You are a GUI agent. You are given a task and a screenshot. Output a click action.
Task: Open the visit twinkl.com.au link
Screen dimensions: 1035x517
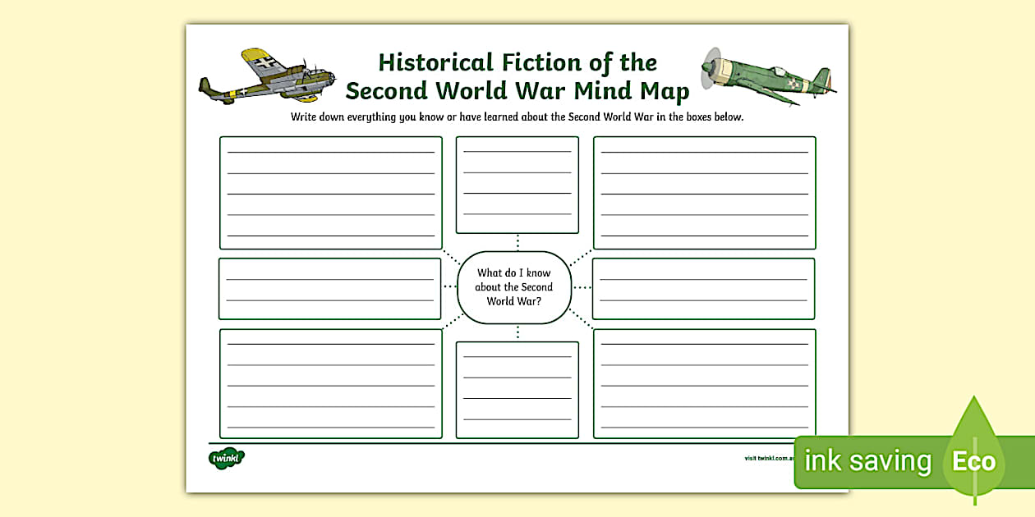pos(768,460)
